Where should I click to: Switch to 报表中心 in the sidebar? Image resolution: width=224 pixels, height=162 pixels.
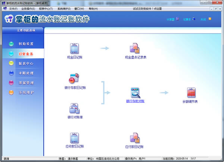pyautogui.click(x=25, y=63)
